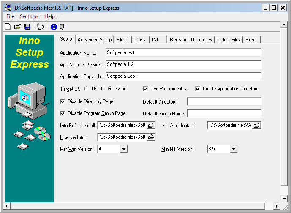The width and height of the screenshot is (291, 213).
Task: Click the Info After Install path field
Action: [230, 125]
